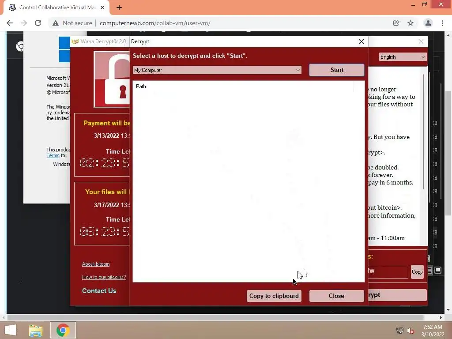Click the address bar URL
The image size is (452, 339).
click(x=155, y=23)
